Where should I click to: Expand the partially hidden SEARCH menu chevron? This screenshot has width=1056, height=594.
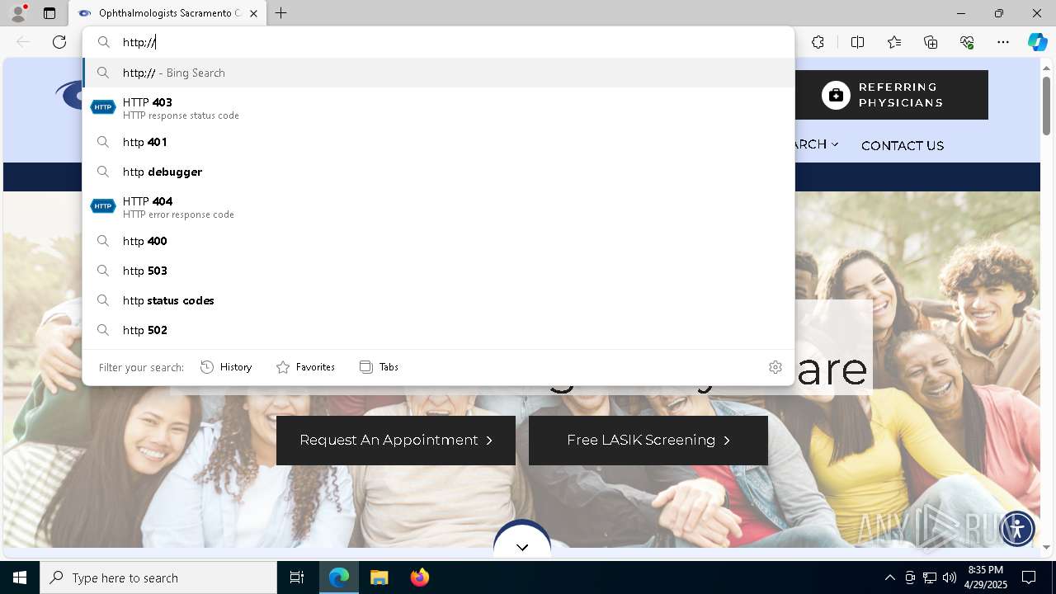[x=835, y=144]
